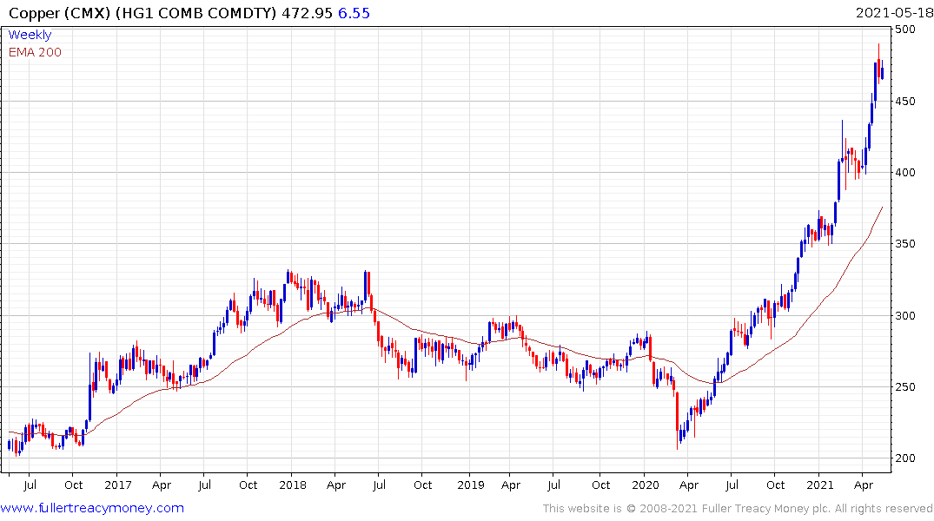This screenshot has height=521, width=934.
Task: Click the 2017 year label on the time axis
Action: pyautogui.click(x=117, y=485)
